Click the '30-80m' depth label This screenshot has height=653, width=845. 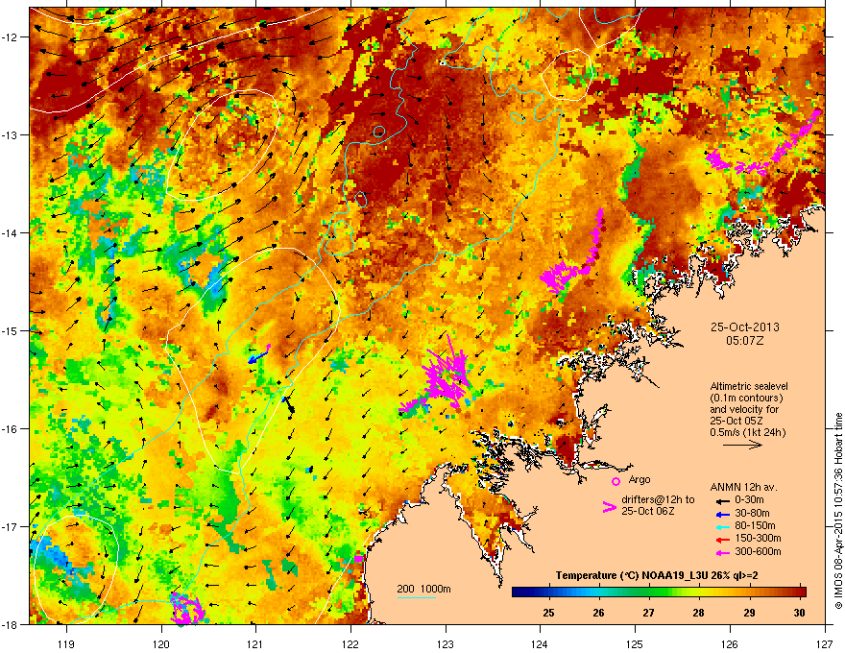click(x=752, y=514)
